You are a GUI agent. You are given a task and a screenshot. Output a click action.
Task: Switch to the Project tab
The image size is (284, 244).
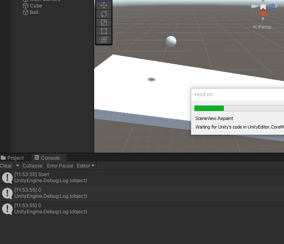point(12,158)
